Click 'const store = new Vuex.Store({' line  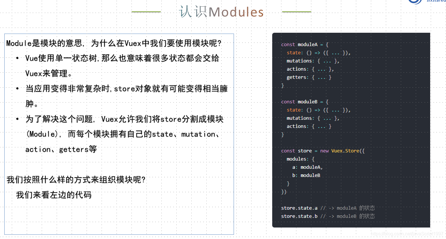[x=323, y=151]
